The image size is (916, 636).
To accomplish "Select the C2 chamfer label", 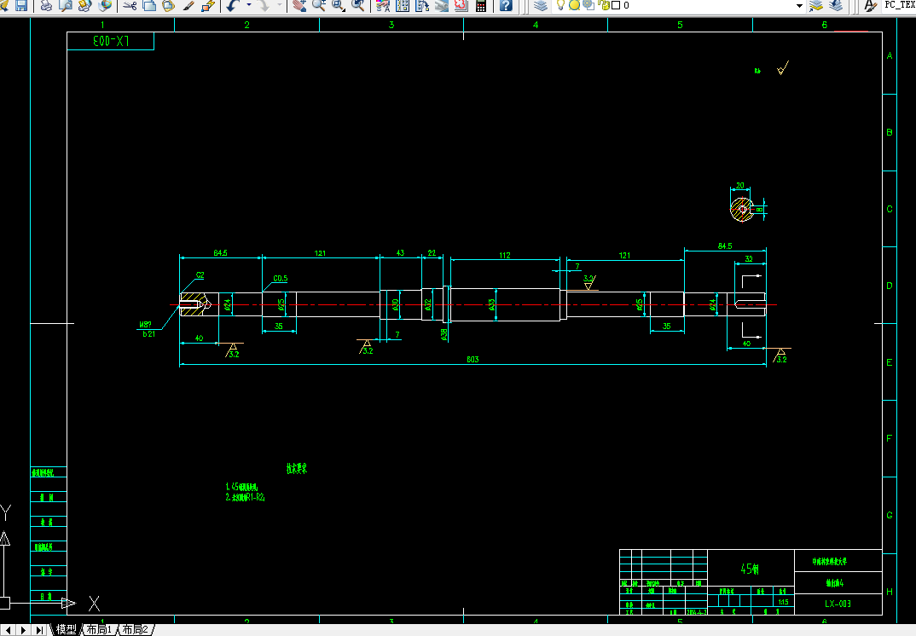I will [x=200, y=275].
